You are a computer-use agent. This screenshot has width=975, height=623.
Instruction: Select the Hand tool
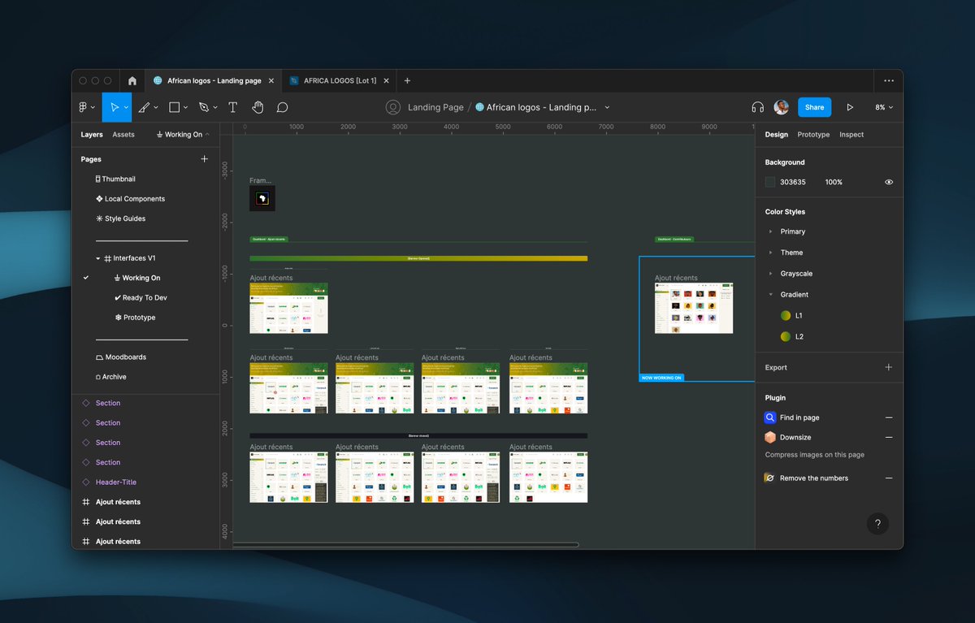pos(258,107)
